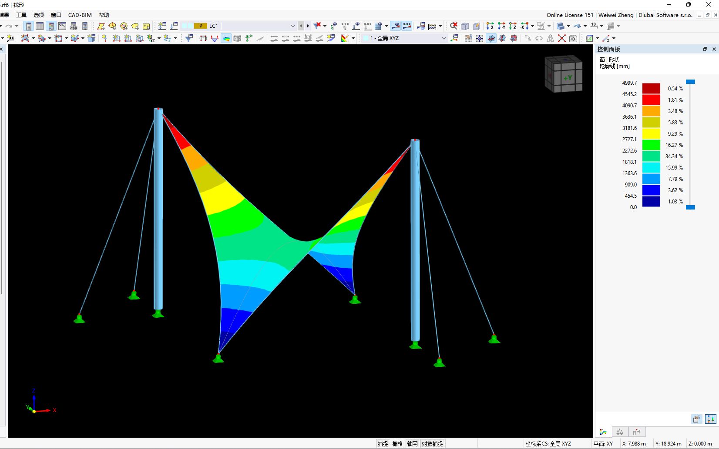The image size is (719, 449).
Task: Click the mirror objects icon
Action: (x=551, y=38)
